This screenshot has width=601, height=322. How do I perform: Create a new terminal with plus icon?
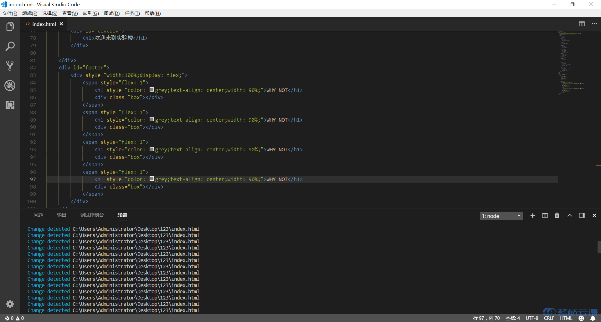532,216
